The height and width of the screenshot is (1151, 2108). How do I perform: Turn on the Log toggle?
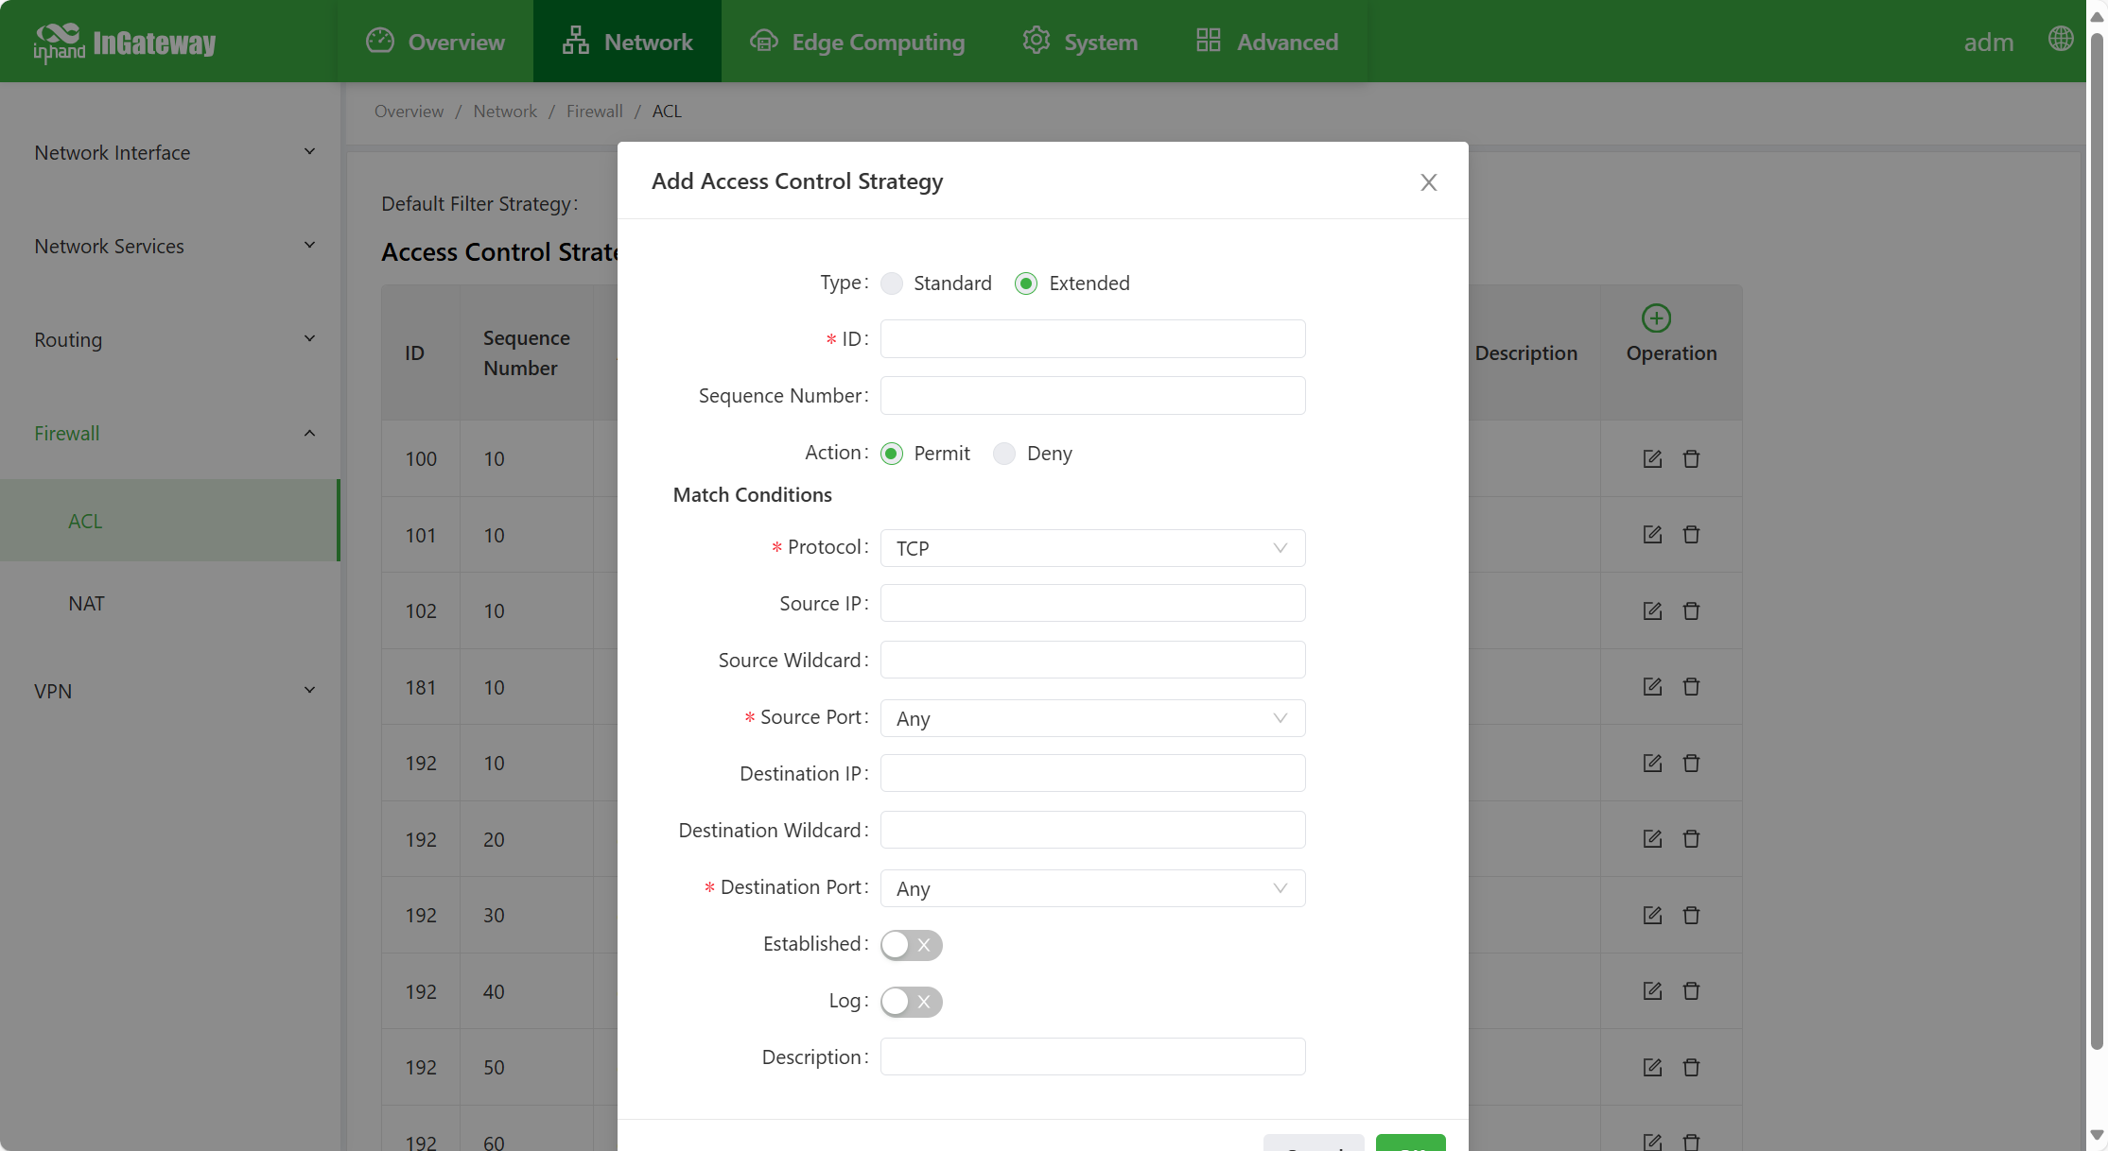(911, 1002)
